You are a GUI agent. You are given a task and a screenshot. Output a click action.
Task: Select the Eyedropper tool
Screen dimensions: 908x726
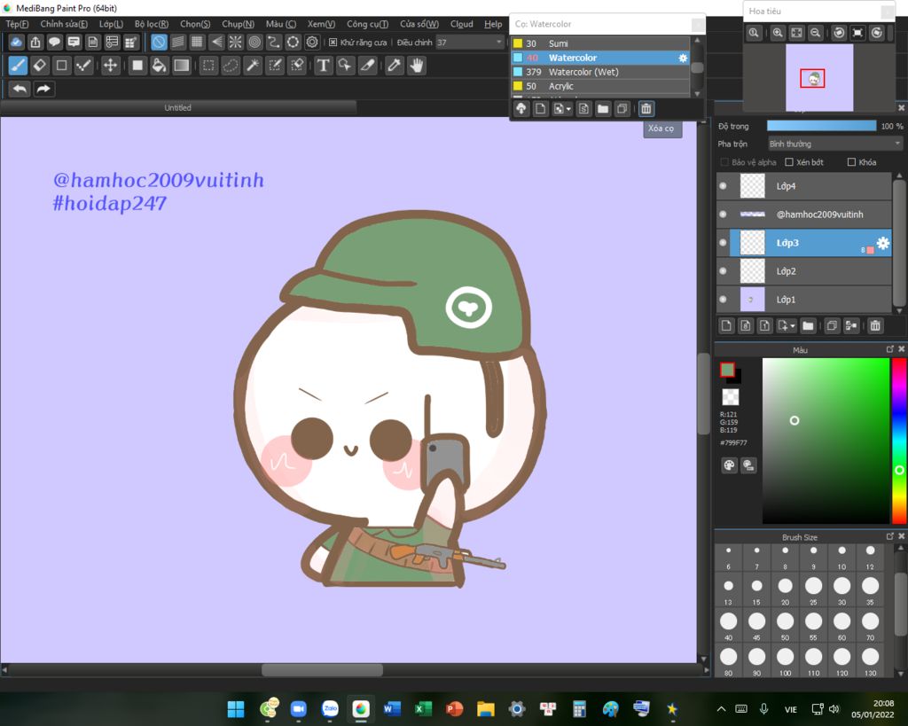pyautogui.click(x=395, y=66)
